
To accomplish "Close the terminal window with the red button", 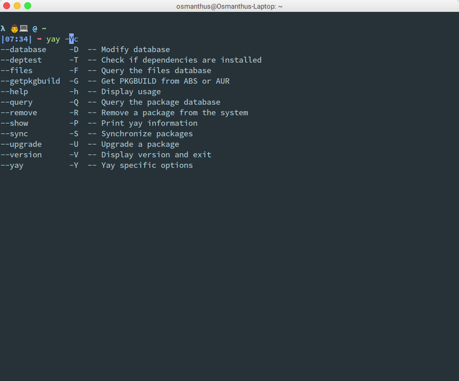I will tap(6, 6).
